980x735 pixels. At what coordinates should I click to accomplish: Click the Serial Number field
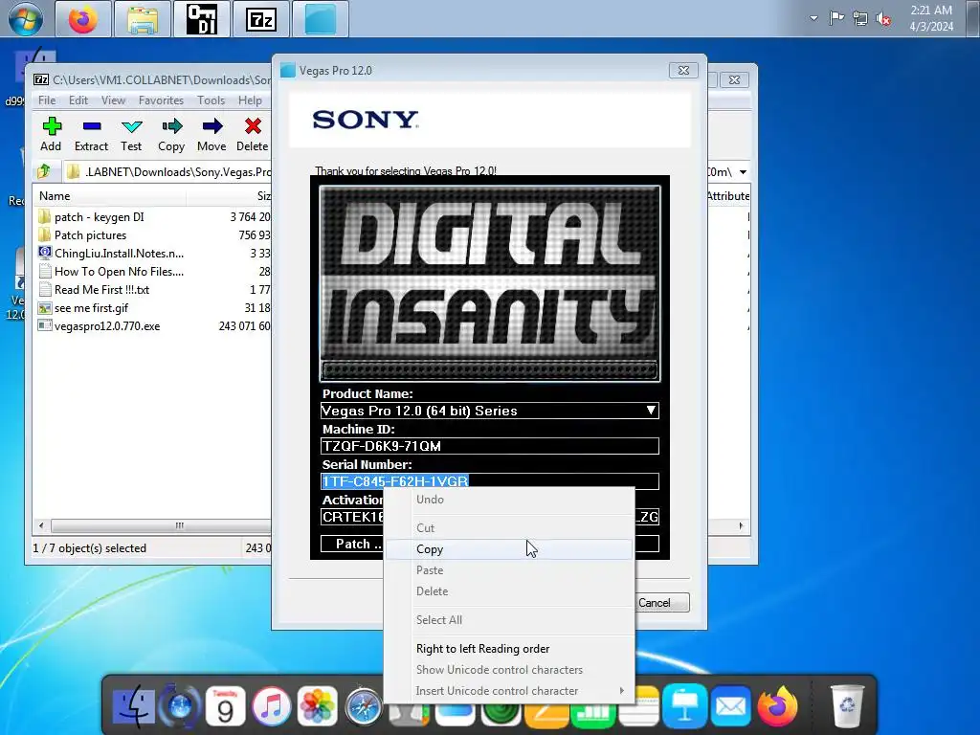(x=489, y=481)
